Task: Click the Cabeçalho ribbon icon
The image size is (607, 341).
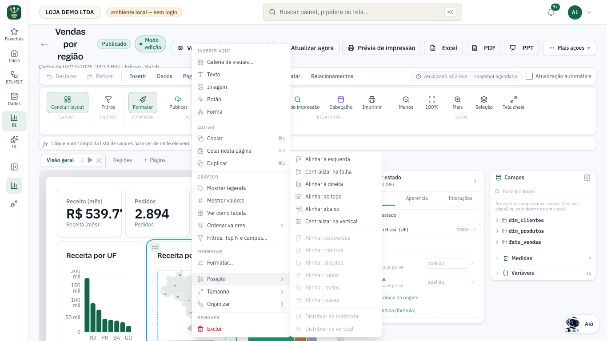Action: (341, 103)
